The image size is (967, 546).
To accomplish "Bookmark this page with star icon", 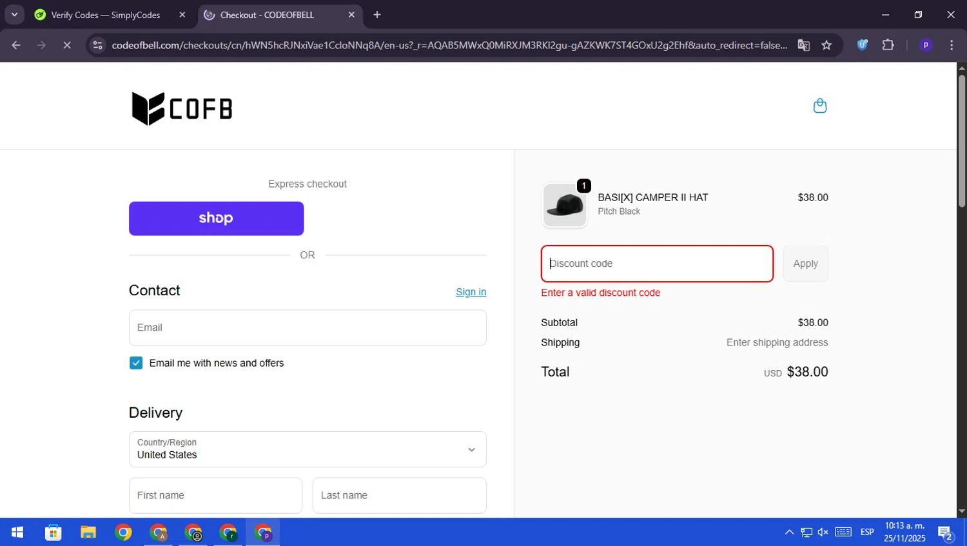I will coord(826,45).
